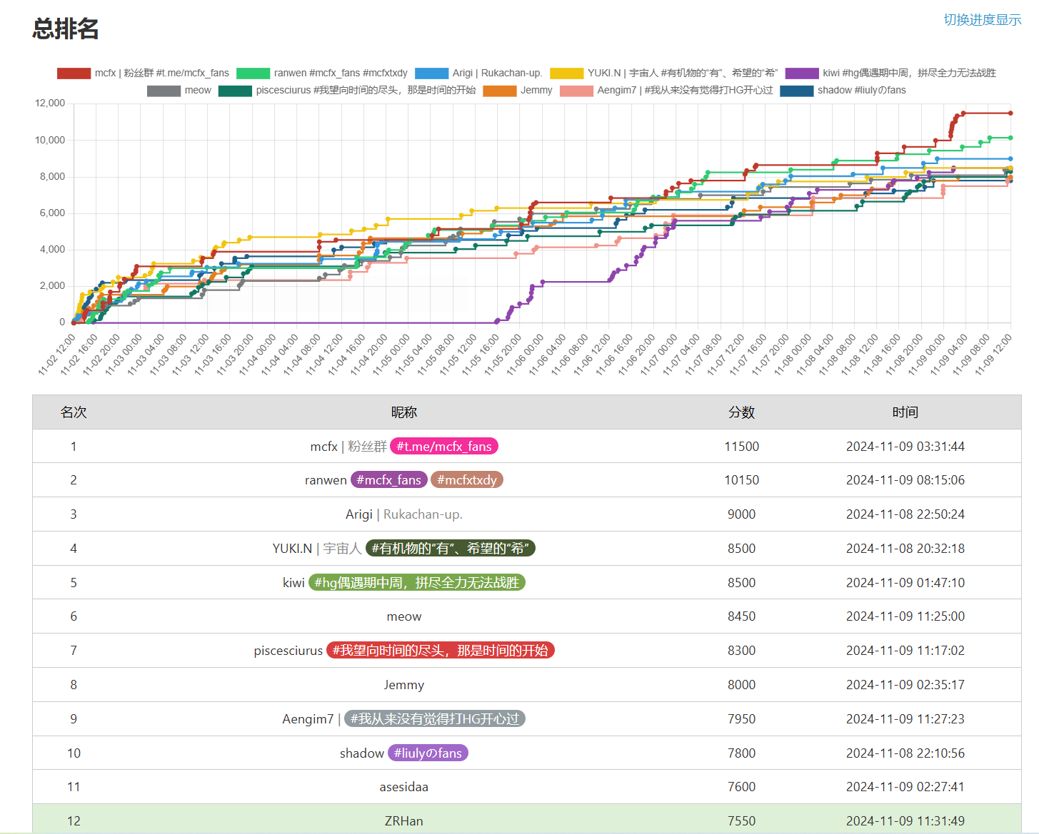This screenshot has height=834, width=1039.
Task: Toggle the dark blue shadow legend swatch
Action: click(x=797, y=91)
